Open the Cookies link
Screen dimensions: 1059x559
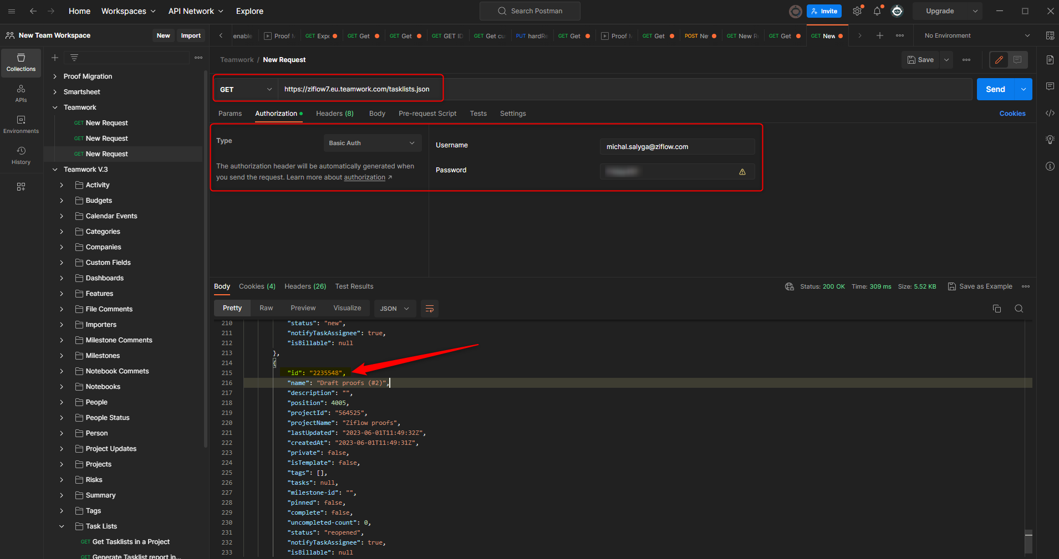1012,114
